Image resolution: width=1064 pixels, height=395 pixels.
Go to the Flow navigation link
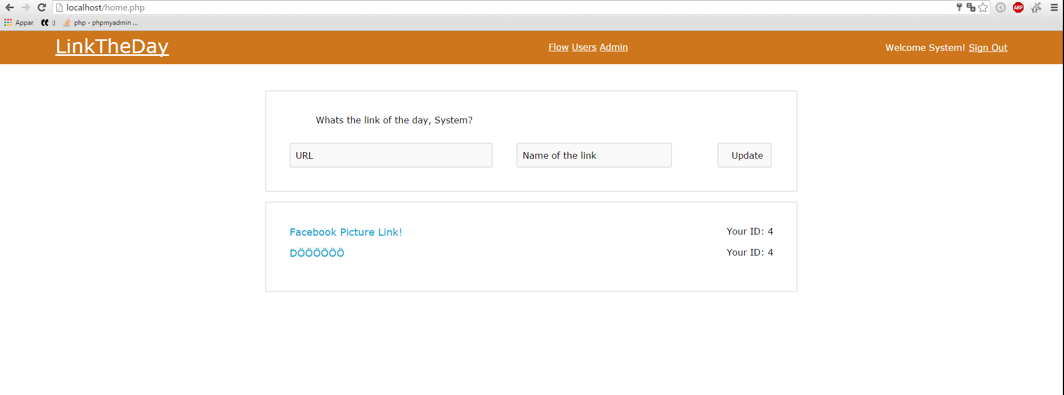point(558,47)
